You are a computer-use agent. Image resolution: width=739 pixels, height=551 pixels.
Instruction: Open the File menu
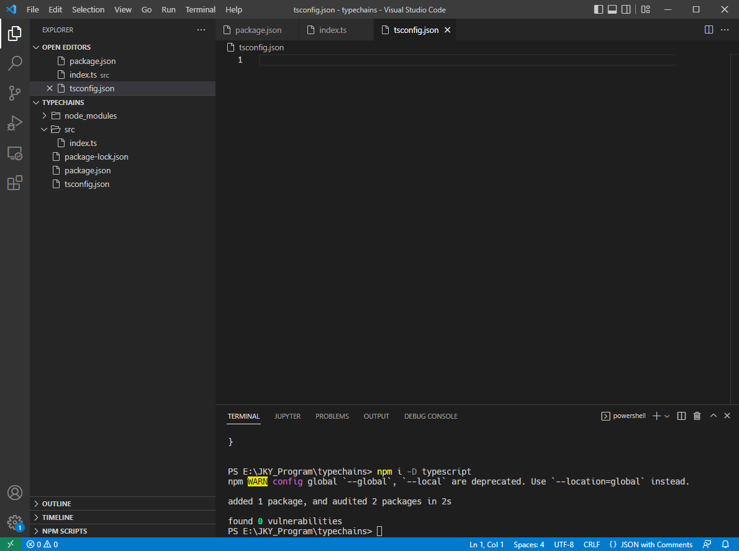tap(32, 9)
